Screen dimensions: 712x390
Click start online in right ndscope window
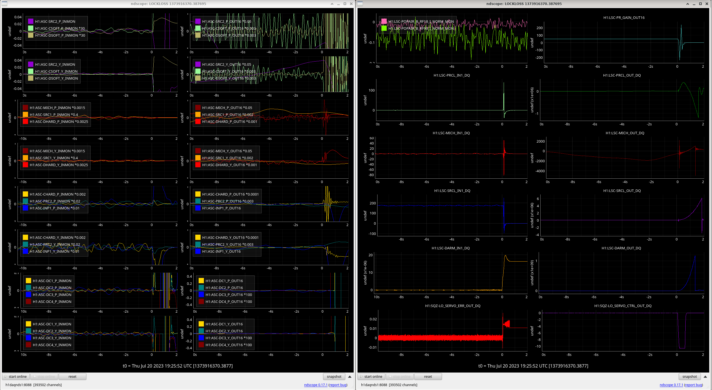click(x=371, y=376)
